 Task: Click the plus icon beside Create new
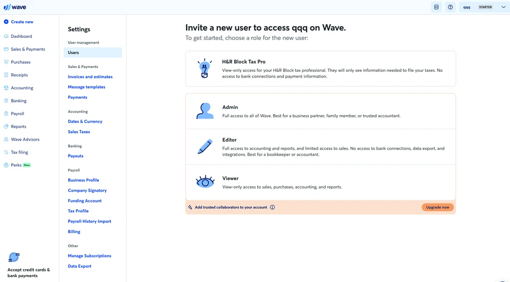tap(6, 22)
